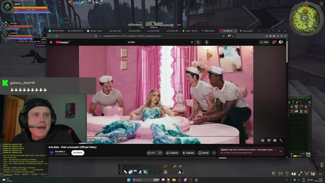Select the +TRADE chat tab in game
Viewport: 325px width, 183px height.
coord(17,175)
